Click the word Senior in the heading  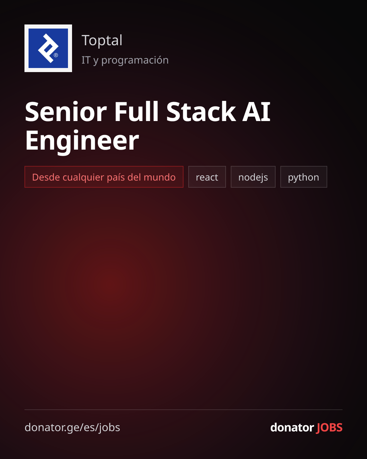tap(66, 112)
